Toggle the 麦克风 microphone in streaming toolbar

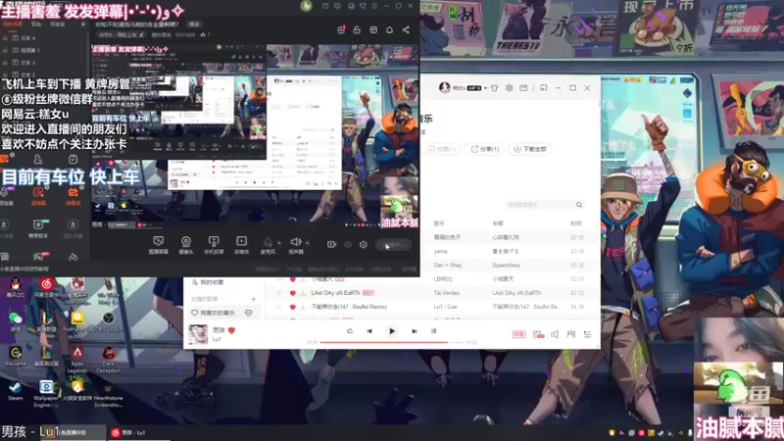pyautogui.click(x=268, y=245)
